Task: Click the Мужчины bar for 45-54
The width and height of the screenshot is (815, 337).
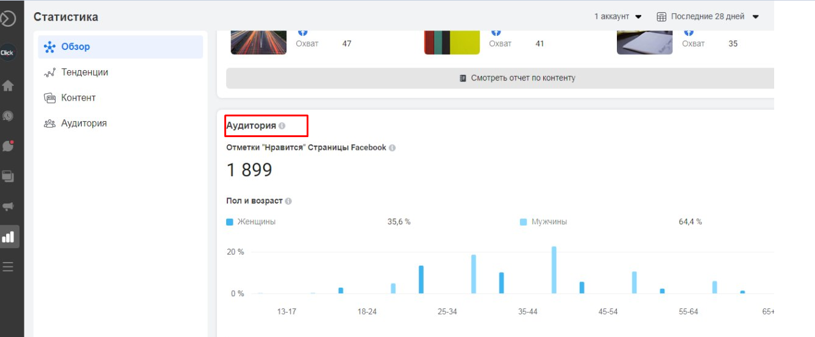Action: pyautogui.click(x=635, y=282)
